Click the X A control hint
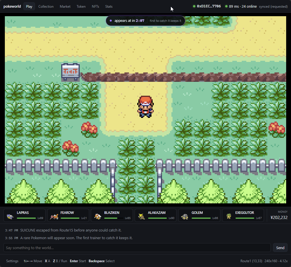This screenshot has height=267, width=291. pyautogui.click(x=48, y=261)
